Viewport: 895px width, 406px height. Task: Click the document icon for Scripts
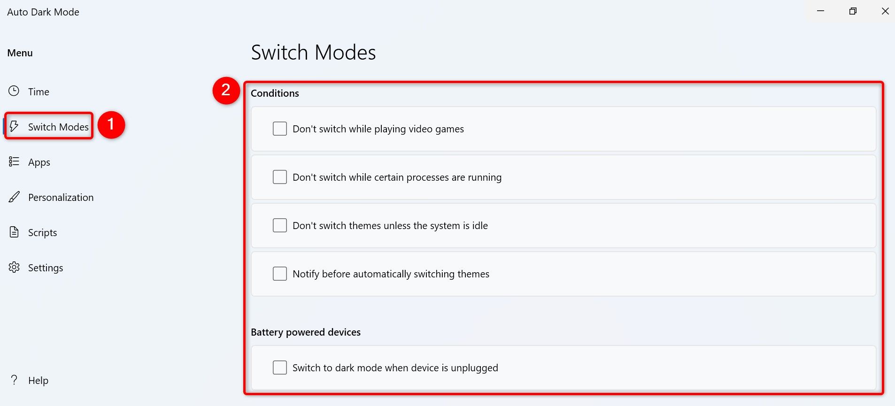[14, 232]
